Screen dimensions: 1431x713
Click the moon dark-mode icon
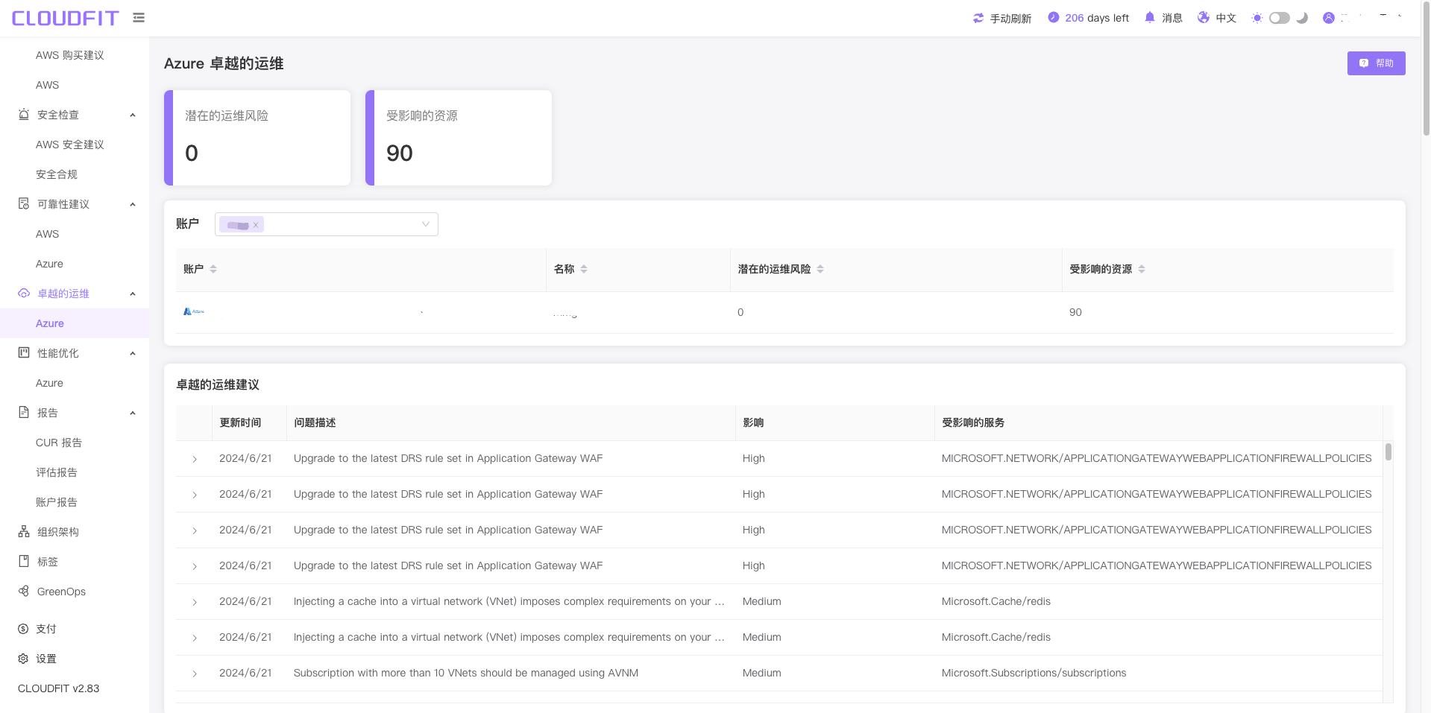(x=1302, y=18)
